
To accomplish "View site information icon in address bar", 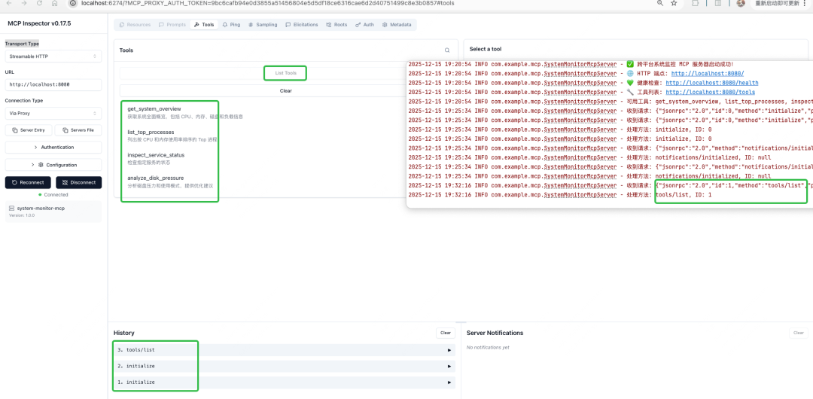I will 73,3.
